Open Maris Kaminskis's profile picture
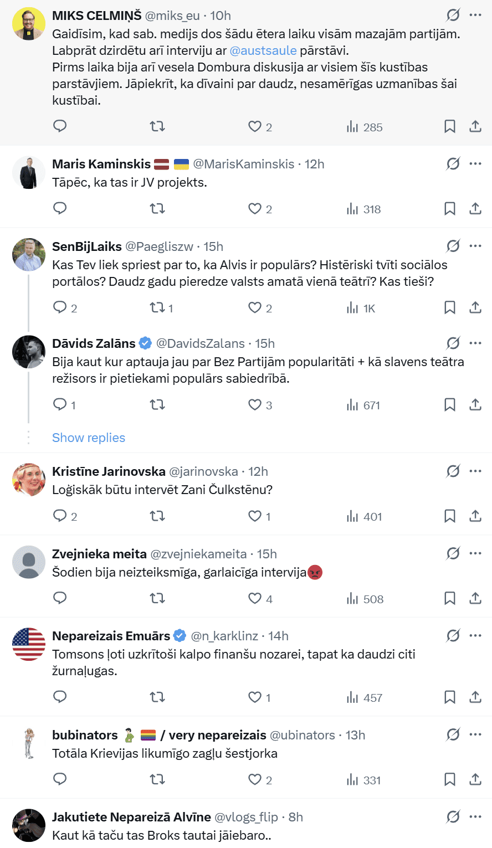 coord(29,173)
